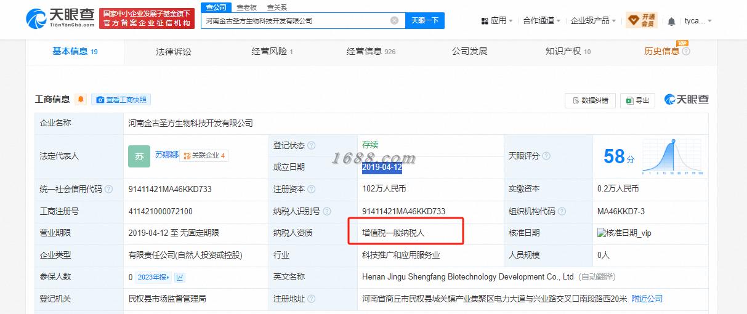Open the 经营信息 tab
The width and height of the screenshot is (747, 314).
coord(371,52)
